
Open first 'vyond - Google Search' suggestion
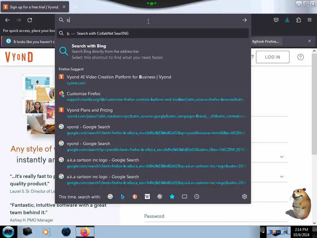(153, 130)
